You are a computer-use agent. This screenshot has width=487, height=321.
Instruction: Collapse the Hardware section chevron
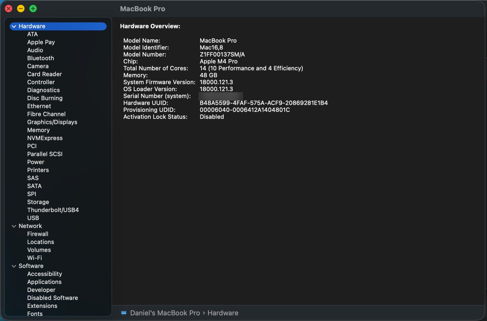(x=14, y=26)
